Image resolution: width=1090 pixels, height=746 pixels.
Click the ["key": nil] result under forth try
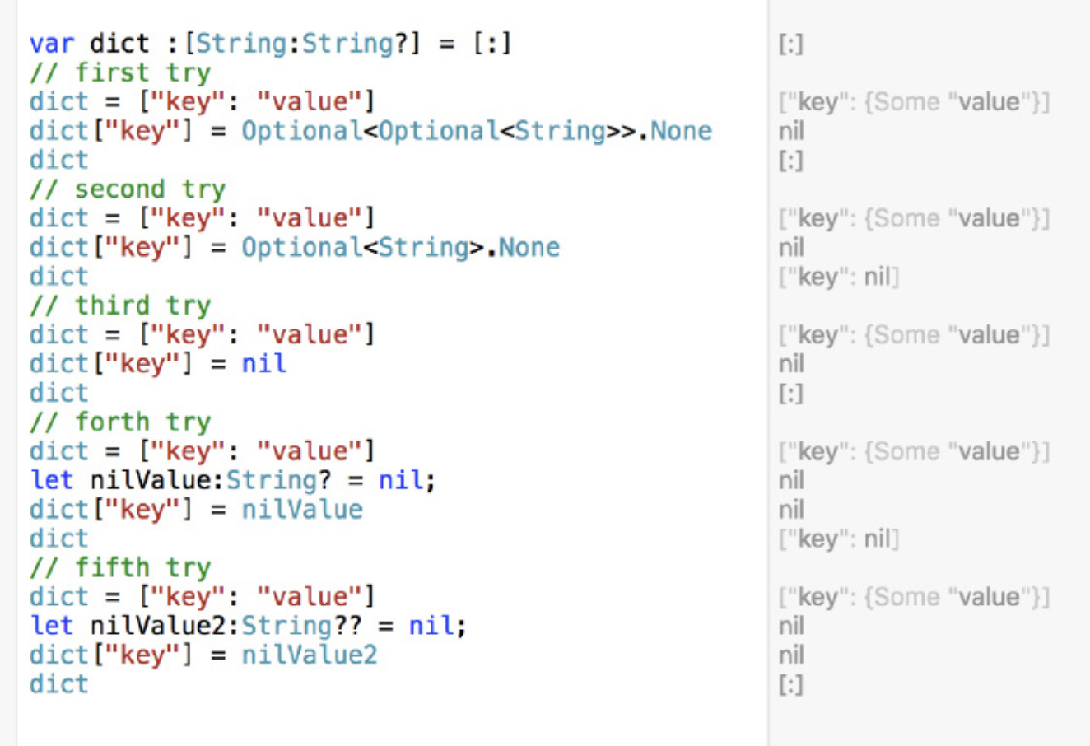pyautogui.click(x=839, y=539)
